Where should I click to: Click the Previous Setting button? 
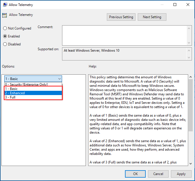(x=121, y=17)
